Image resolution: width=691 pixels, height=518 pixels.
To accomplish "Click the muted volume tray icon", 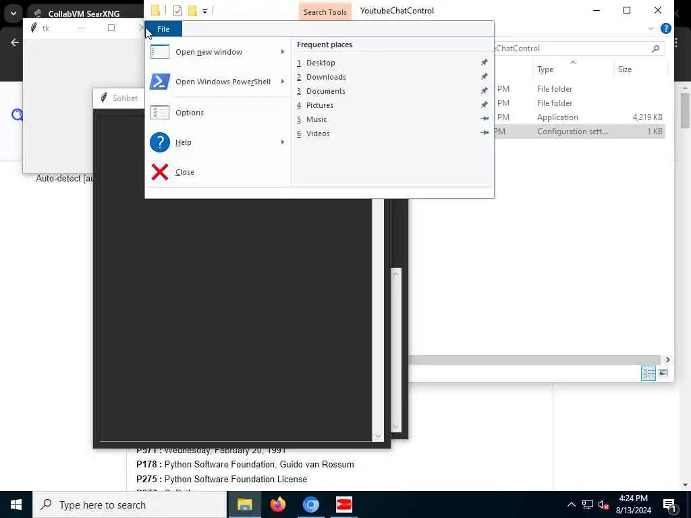I will pos(604,505).
